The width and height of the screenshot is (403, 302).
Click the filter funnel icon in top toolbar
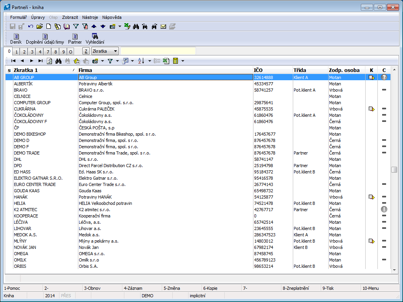pos(76,26)
